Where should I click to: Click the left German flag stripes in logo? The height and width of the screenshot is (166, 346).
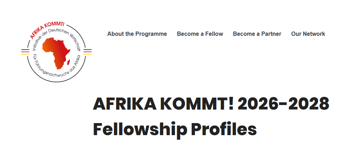coord(25,52)
